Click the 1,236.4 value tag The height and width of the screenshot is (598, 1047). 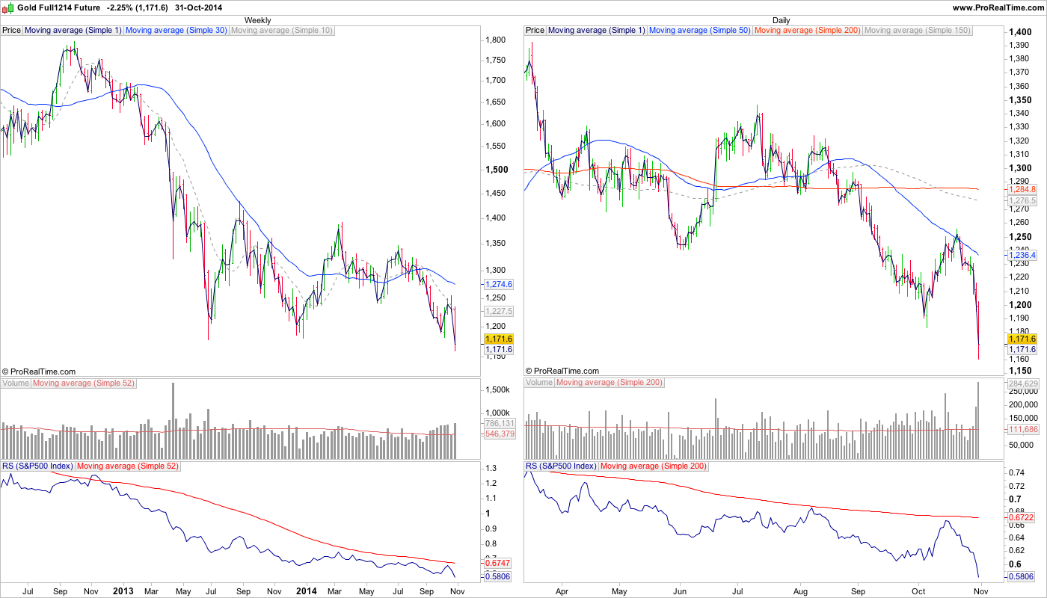click(x=1022, y=256)
